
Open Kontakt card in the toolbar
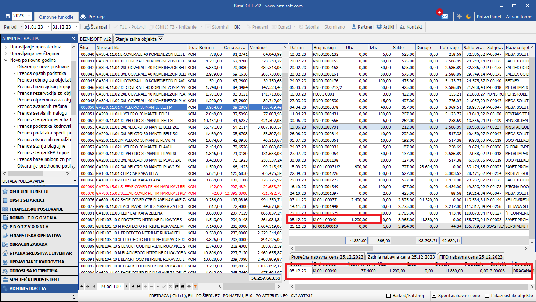(411, 27)
